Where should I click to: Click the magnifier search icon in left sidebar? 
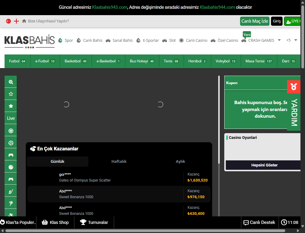[x=11, y=82]
